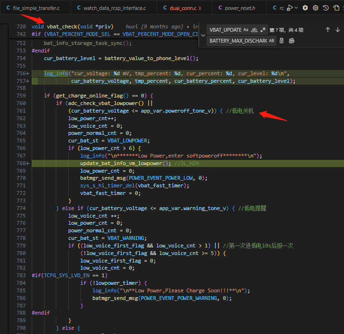The image size is (344, 334).
Task: Click the '3' problems badge on dual_conn.c tab
Action: pos(200,9)
